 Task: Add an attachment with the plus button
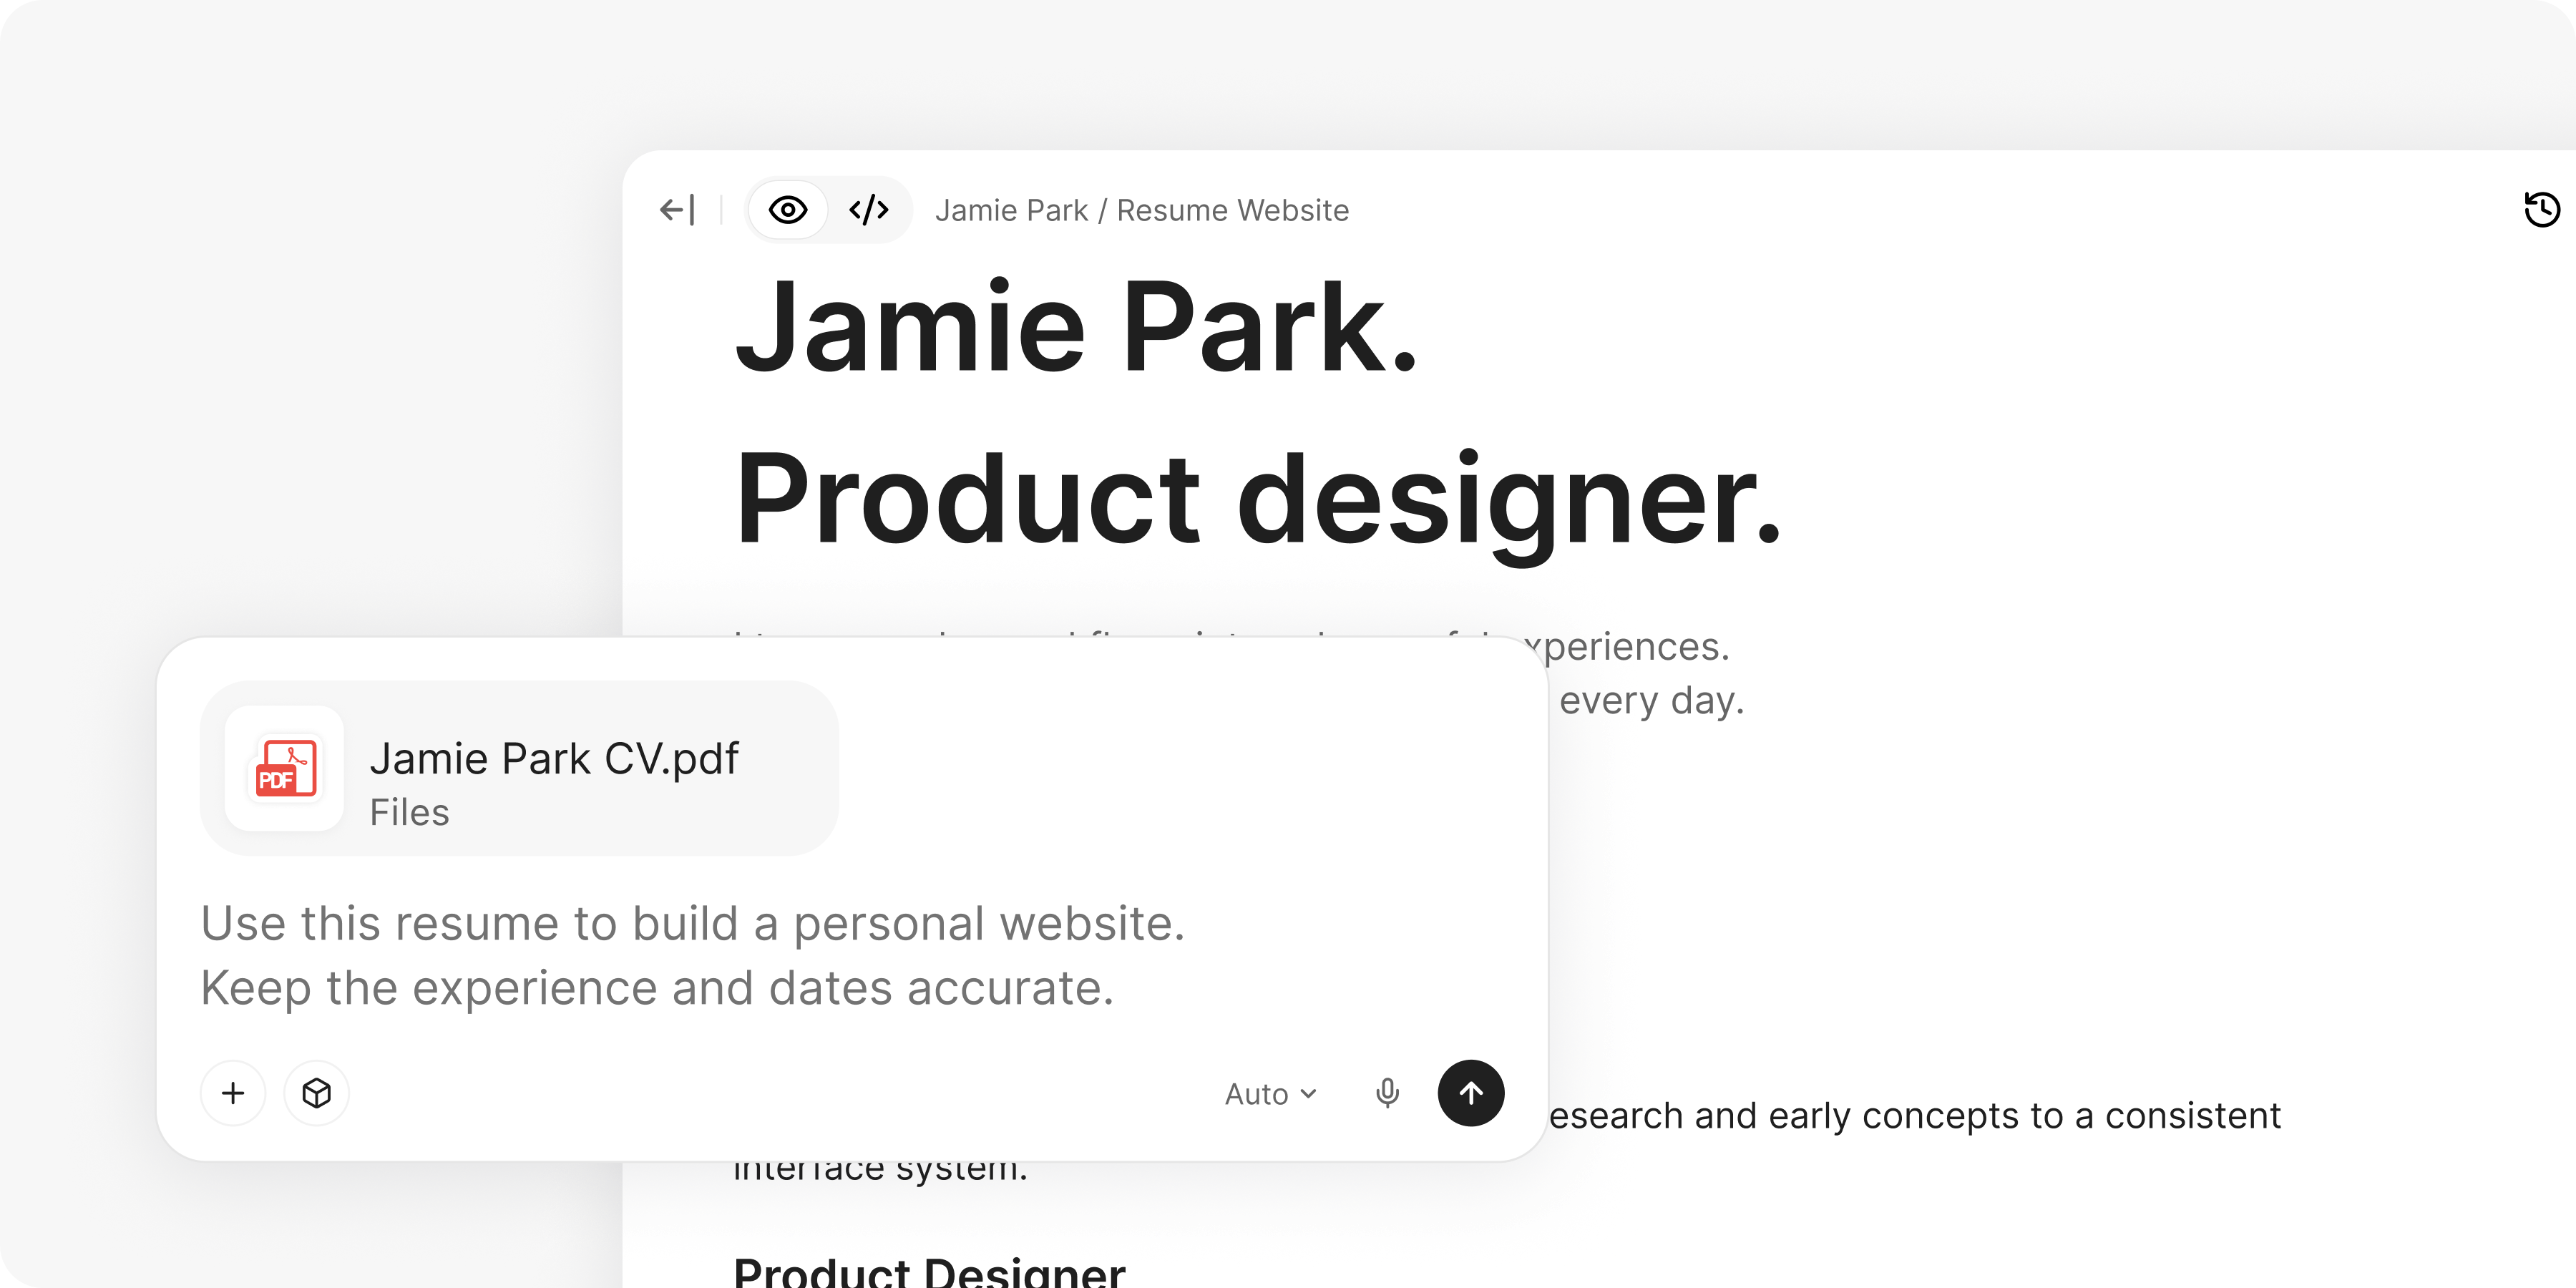tap(233, 1093)
